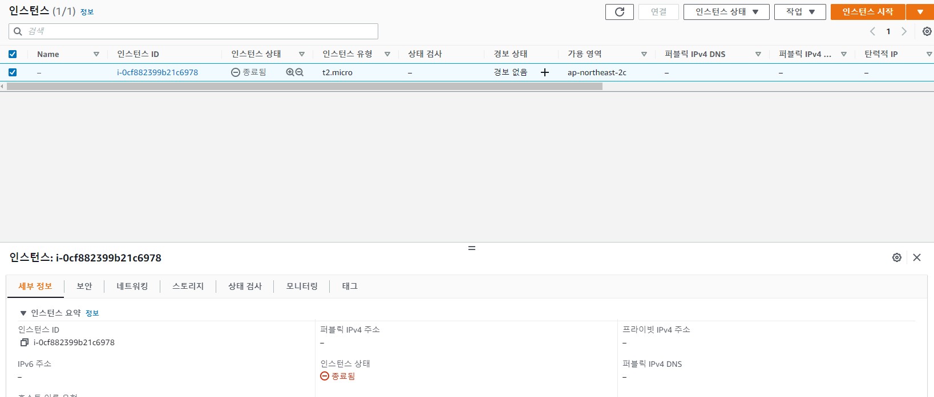Click the 연결 connect button

click(658, 12)
